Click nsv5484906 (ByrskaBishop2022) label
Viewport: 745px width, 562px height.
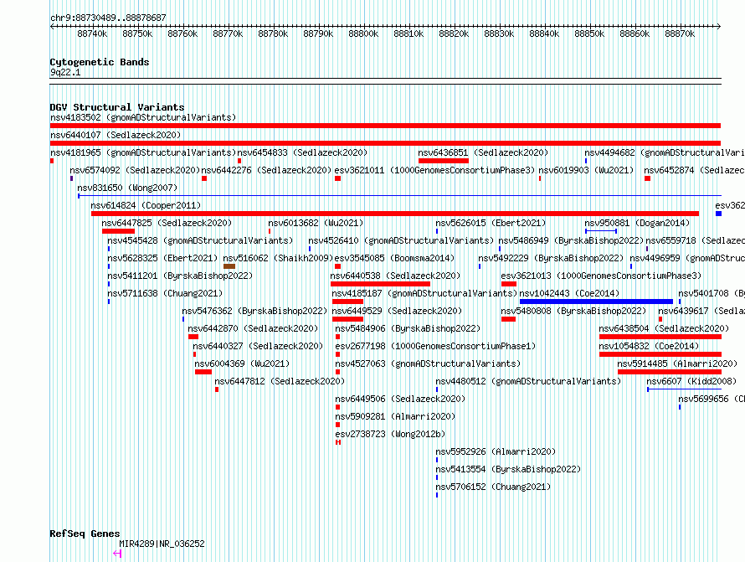coord(408,328)
